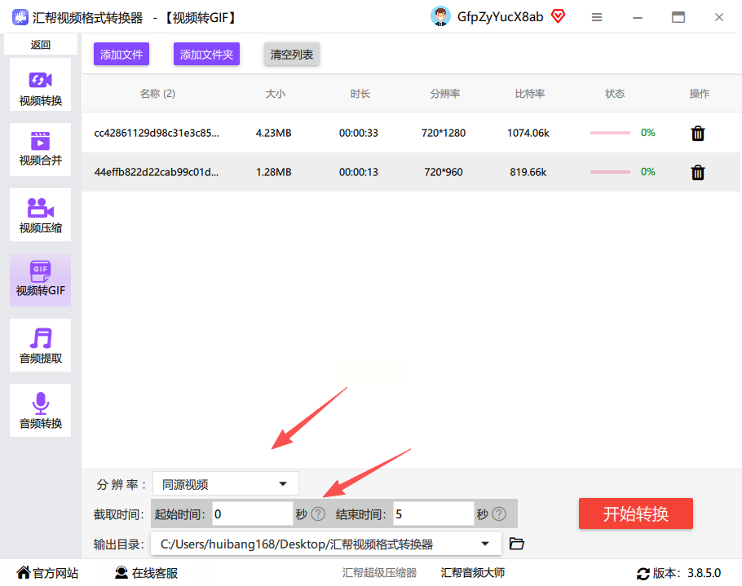Expand the 分辨率 同源视频 dropdown
Viewport: 742px width, 586px height.
pyautogui.click(x=226, y=484)
